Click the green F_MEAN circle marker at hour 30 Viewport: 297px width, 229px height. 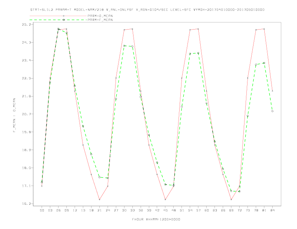pyautogui.click(x=124, y=46)
